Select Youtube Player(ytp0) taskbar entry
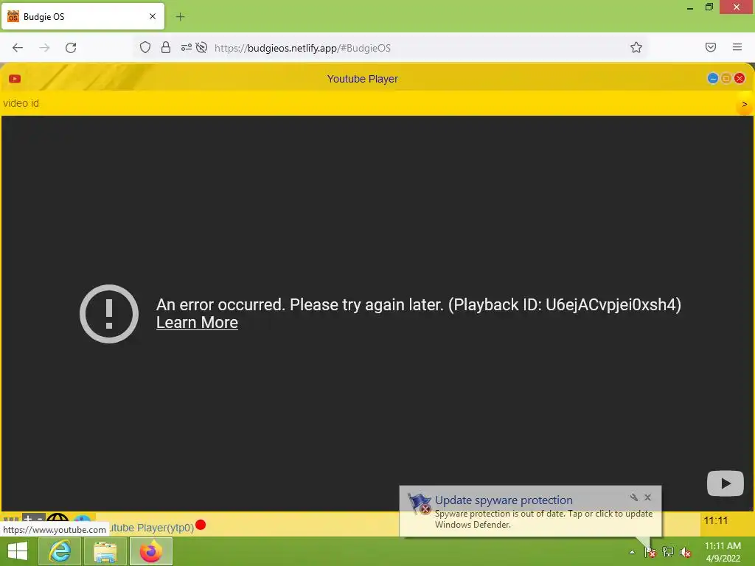The image size is (755, 566). coord(151,528)
